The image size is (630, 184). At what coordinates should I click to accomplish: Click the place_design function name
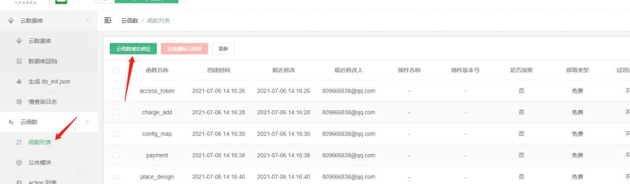157,177
